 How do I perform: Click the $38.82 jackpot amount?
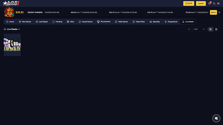[x=20, y=12]
